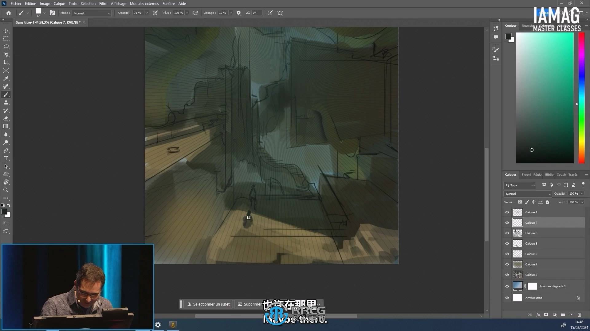Select the Frame tool
Image resolution: width=590 pixels, height=331 pixels.
pos(6,70)
